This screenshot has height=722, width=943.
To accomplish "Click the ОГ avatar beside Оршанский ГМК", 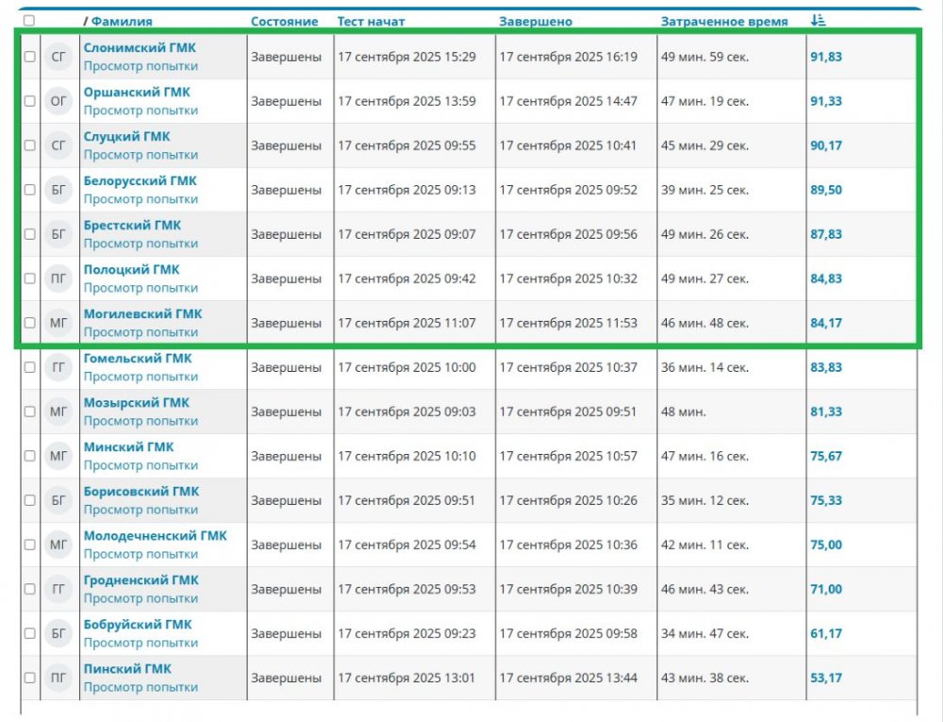I will tap(58, 101).
